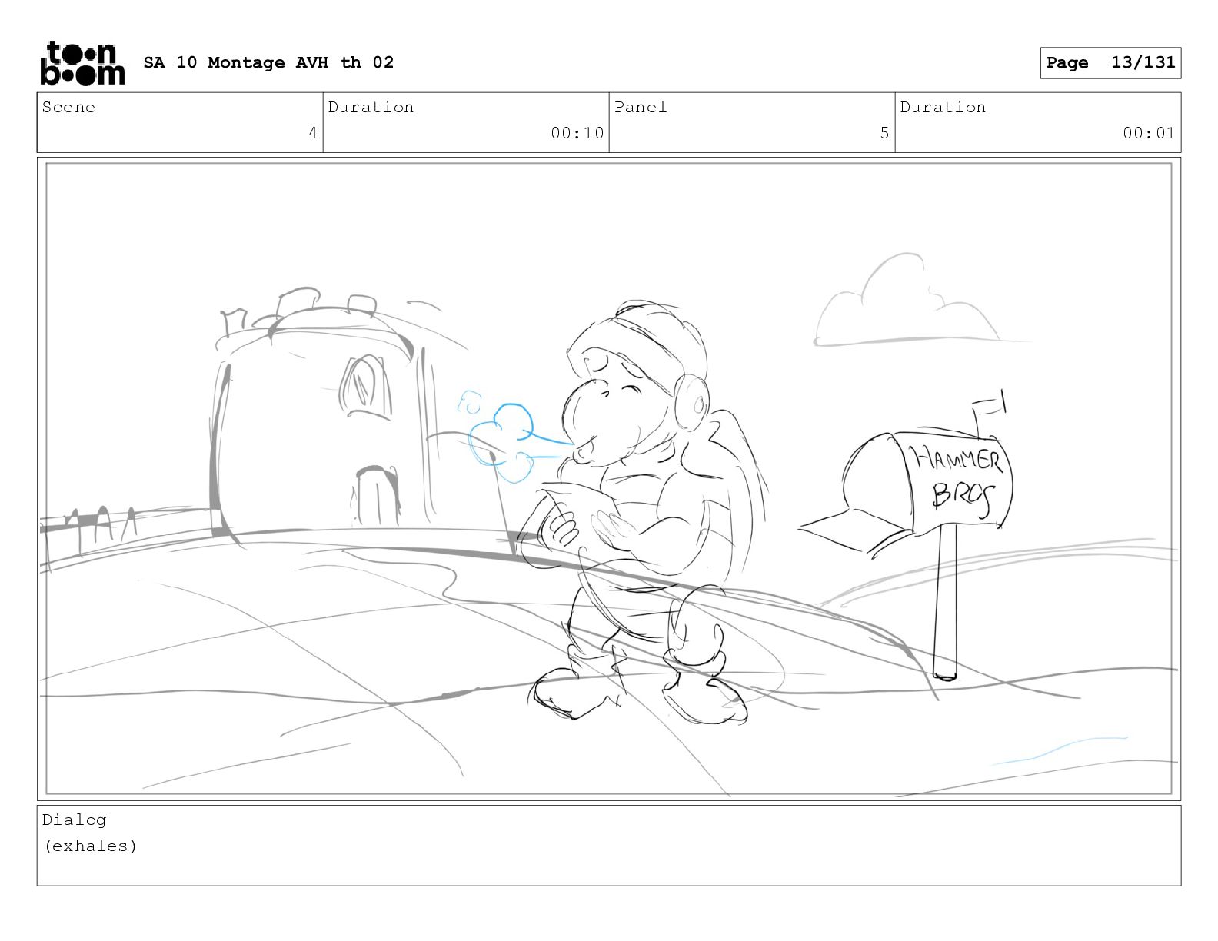Click the 'HAMMER BROS' mailbox text in the sketch
This screenshot has height=941, width=1218.
[958, 479]
